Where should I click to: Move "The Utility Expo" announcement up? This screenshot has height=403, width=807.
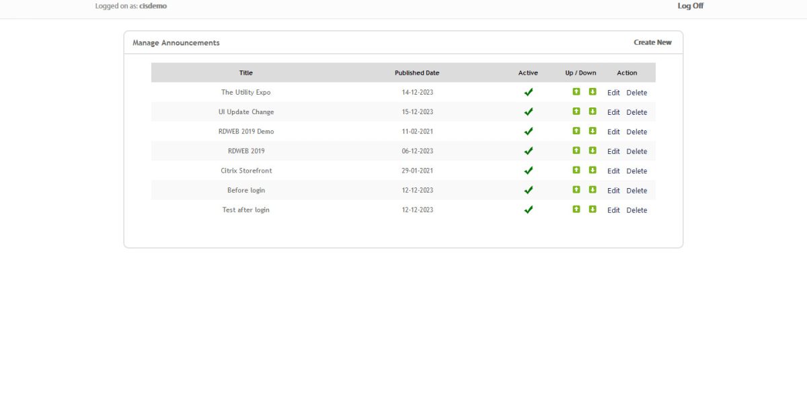(x=576, y=92)
